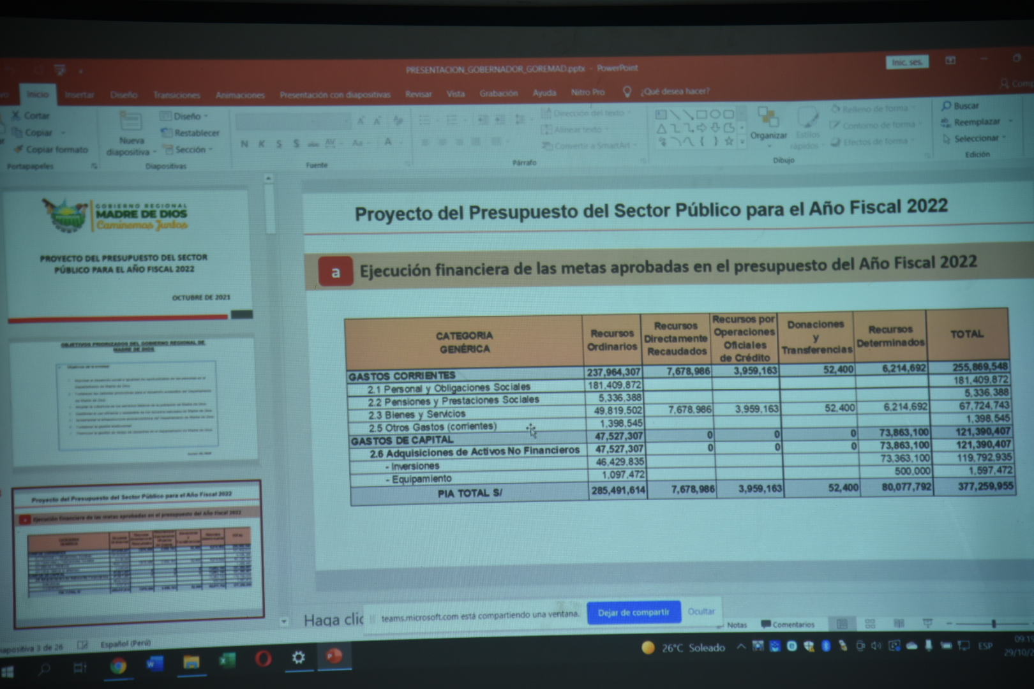Click the clear formatting icon
This screenshot has width=1034, height=689.
click(x=398, y=121)
